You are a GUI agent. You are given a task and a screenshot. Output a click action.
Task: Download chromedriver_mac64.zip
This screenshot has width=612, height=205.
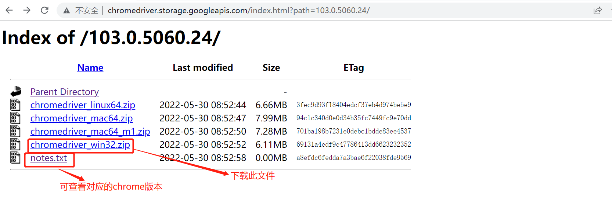(81, 118)
